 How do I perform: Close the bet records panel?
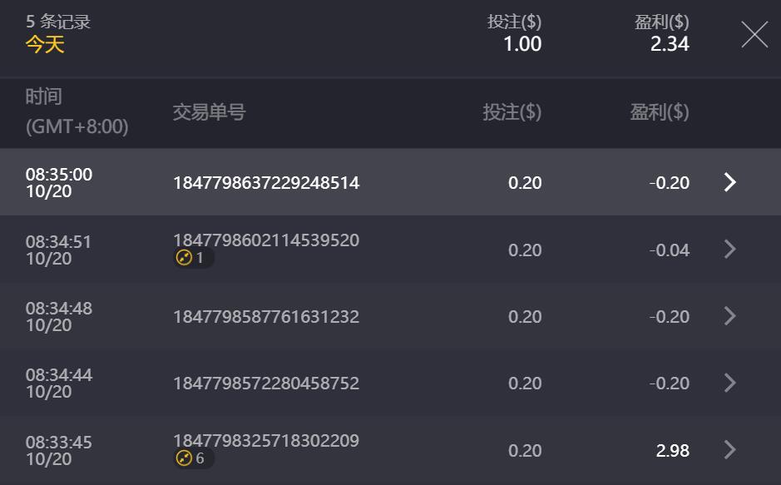click(754, 34)
